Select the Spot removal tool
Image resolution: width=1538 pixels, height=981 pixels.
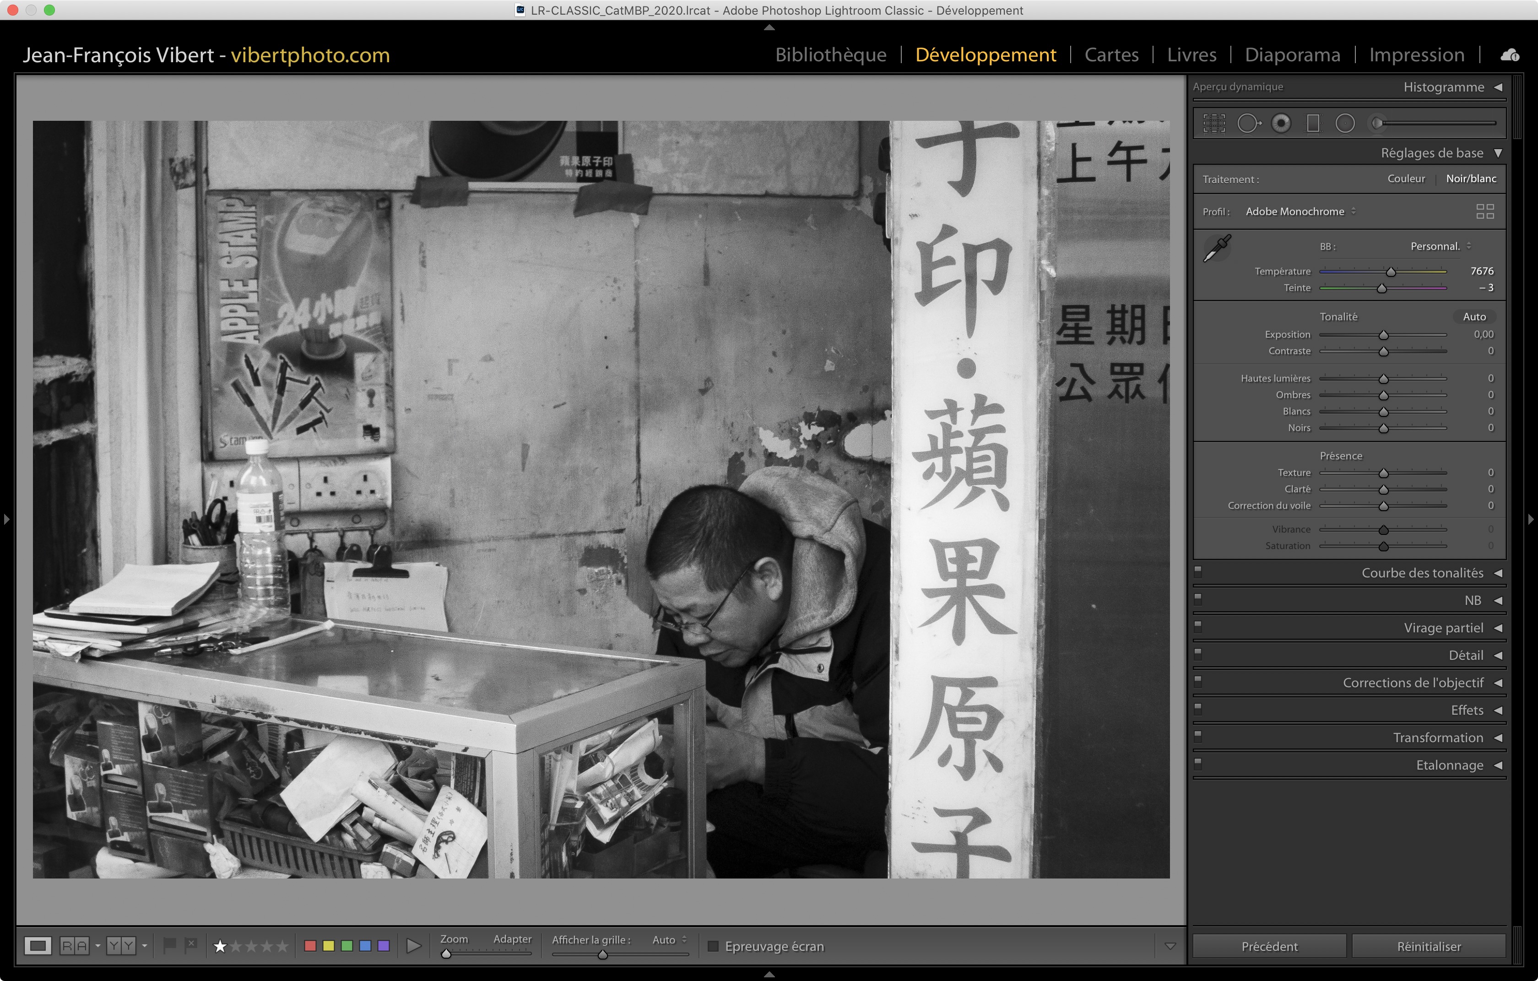[1248, 123]
